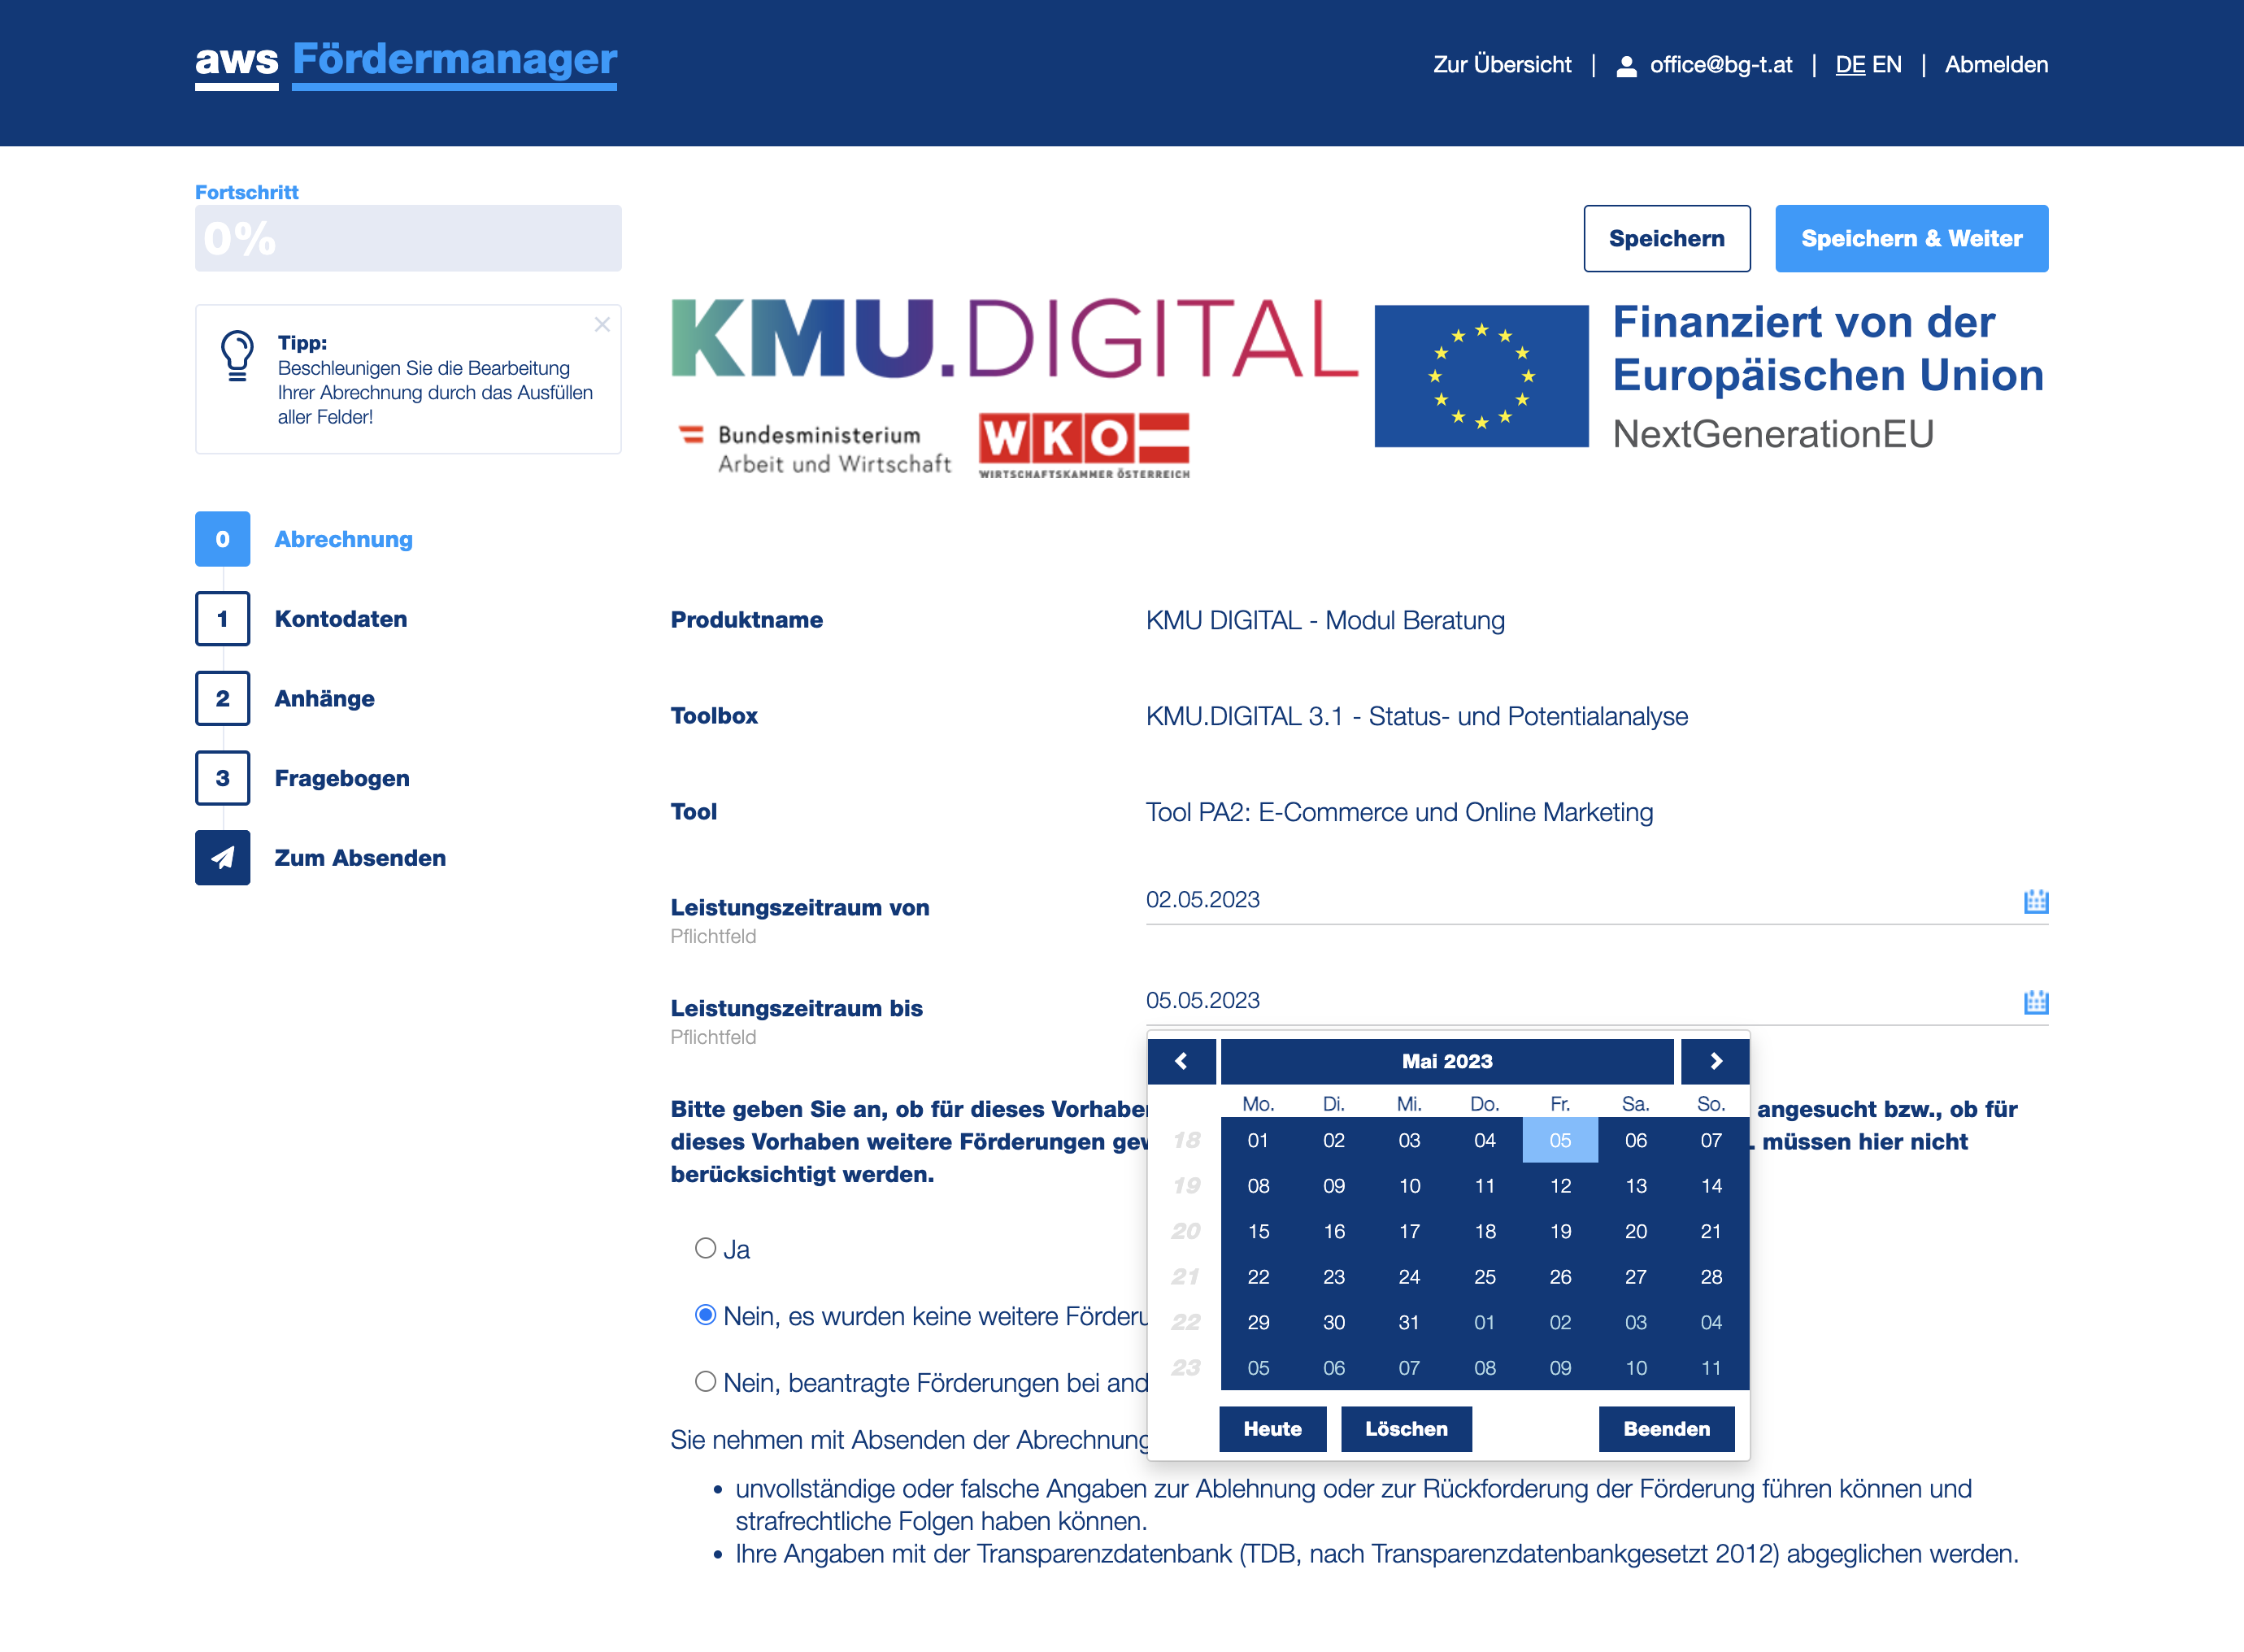Open the Abrechnung step label

coord(343,540)
